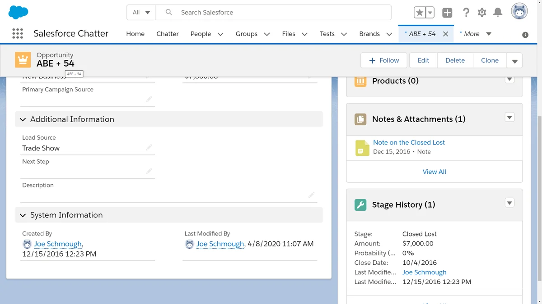Open the Files tab dropdown arrow

point(304,34)
